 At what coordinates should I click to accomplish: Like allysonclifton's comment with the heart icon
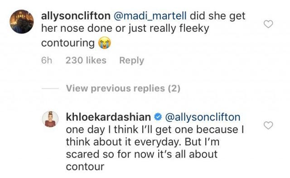[268, 24]
